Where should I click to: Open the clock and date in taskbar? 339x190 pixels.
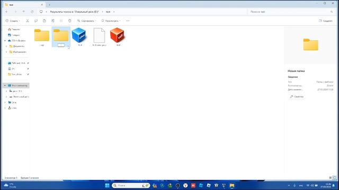pos(326,185)
